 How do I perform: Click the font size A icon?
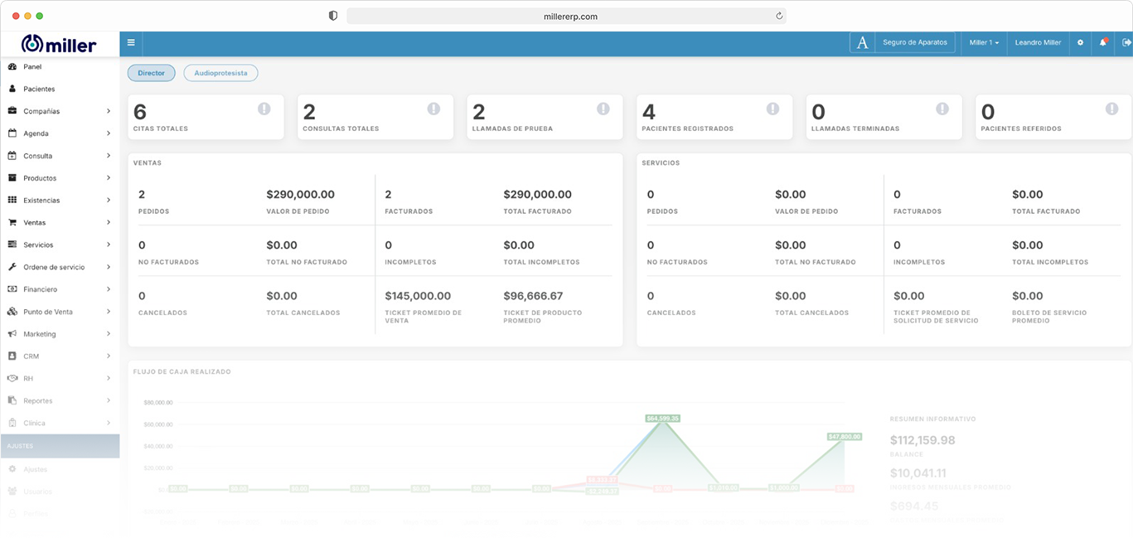(862, 42)
